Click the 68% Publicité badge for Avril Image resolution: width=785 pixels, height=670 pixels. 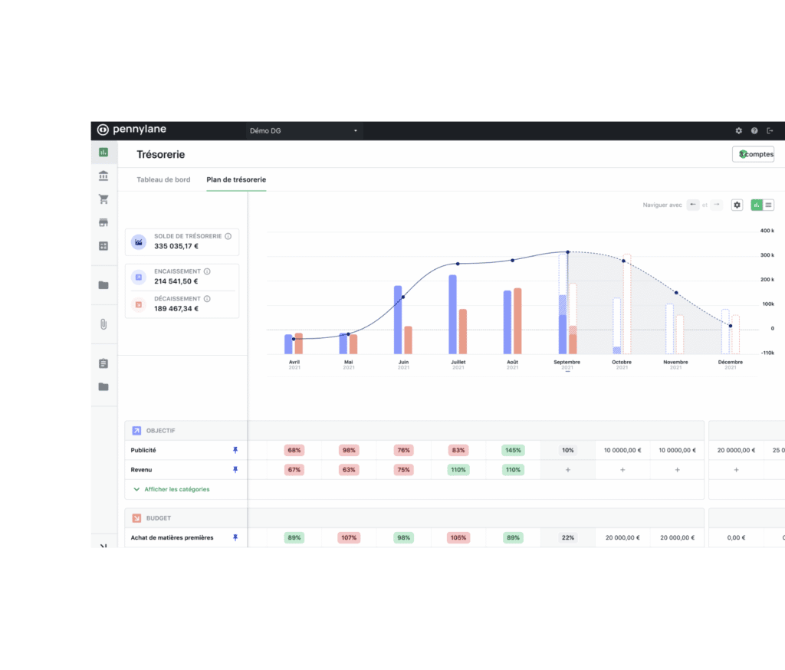(x=294, y=450)
